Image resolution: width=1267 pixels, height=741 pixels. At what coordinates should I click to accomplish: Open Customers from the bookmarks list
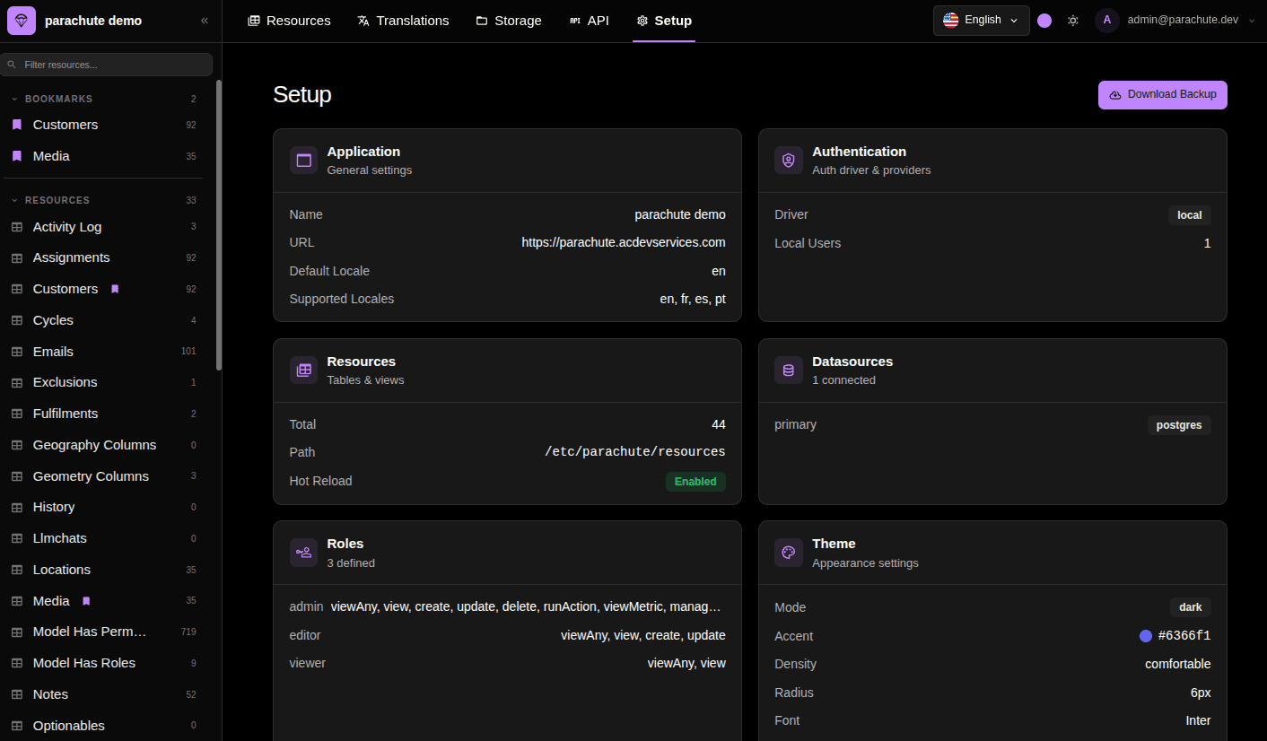(103, 125)
